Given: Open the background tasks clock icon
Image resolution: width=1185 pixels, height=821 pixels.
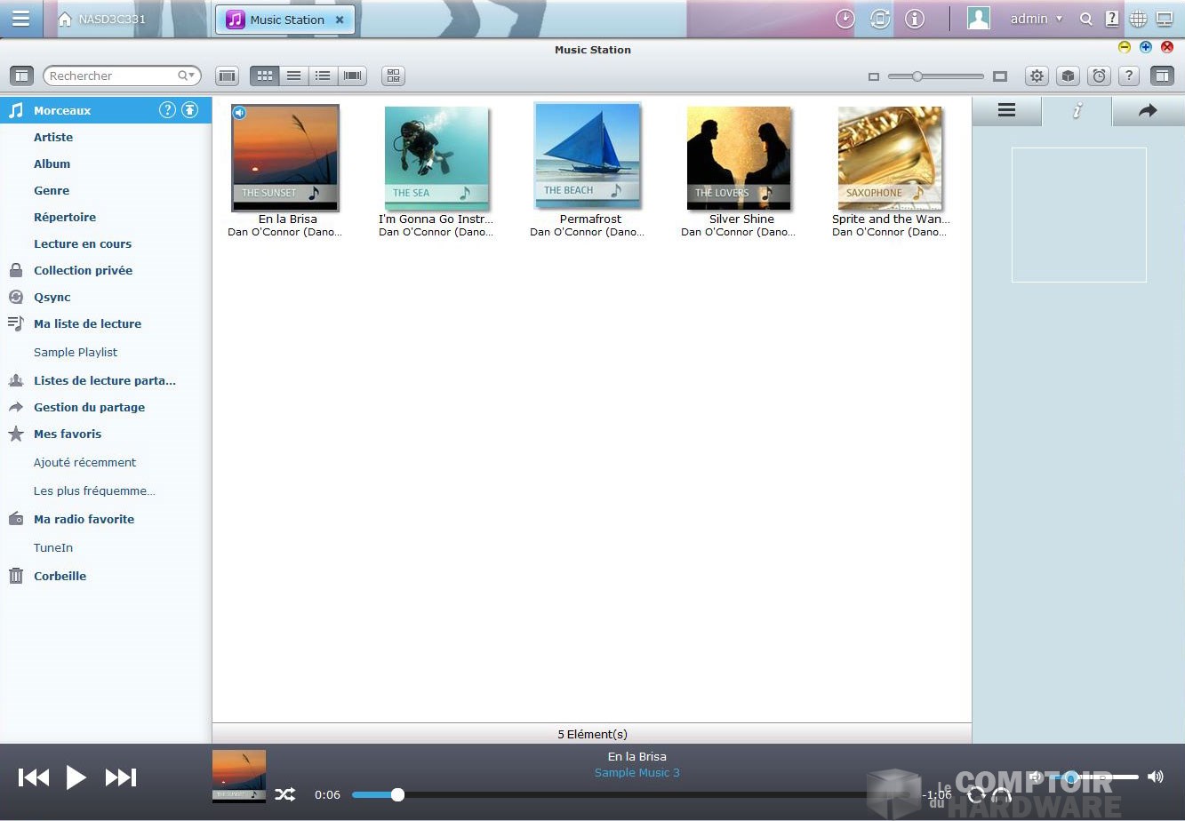Looking at the screenshot, I should click(x=845, y=19).
